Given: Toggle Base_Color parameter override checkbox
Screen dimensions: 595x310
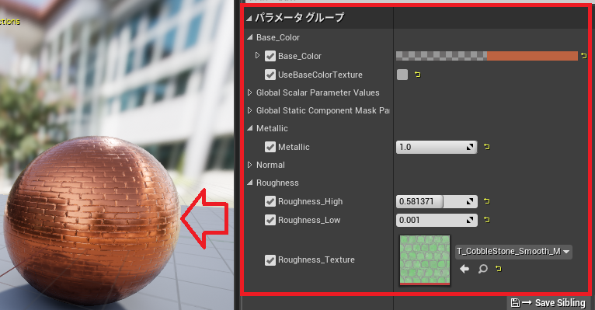Looking at the screenshot, I should 270,56.
